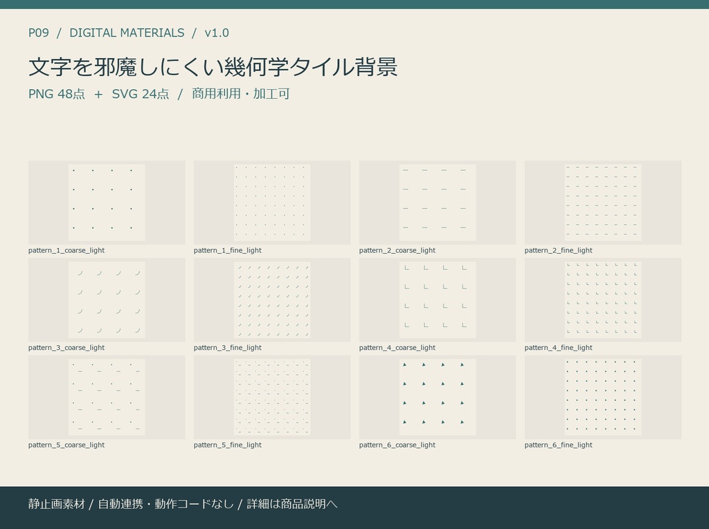Click the caption pattern_6_coarse_light

tap(397, 445)
